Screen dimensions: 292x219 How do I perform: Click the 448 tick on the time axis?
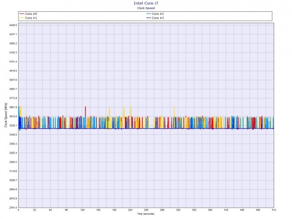[242, 210]
